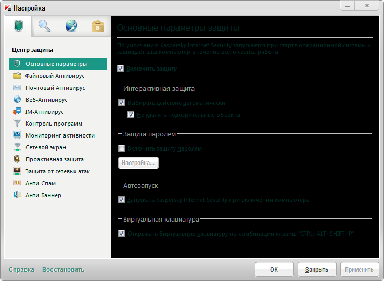Toggle Открывать Виртуальную клавиатуру checkbox

(x=121, y=233)
